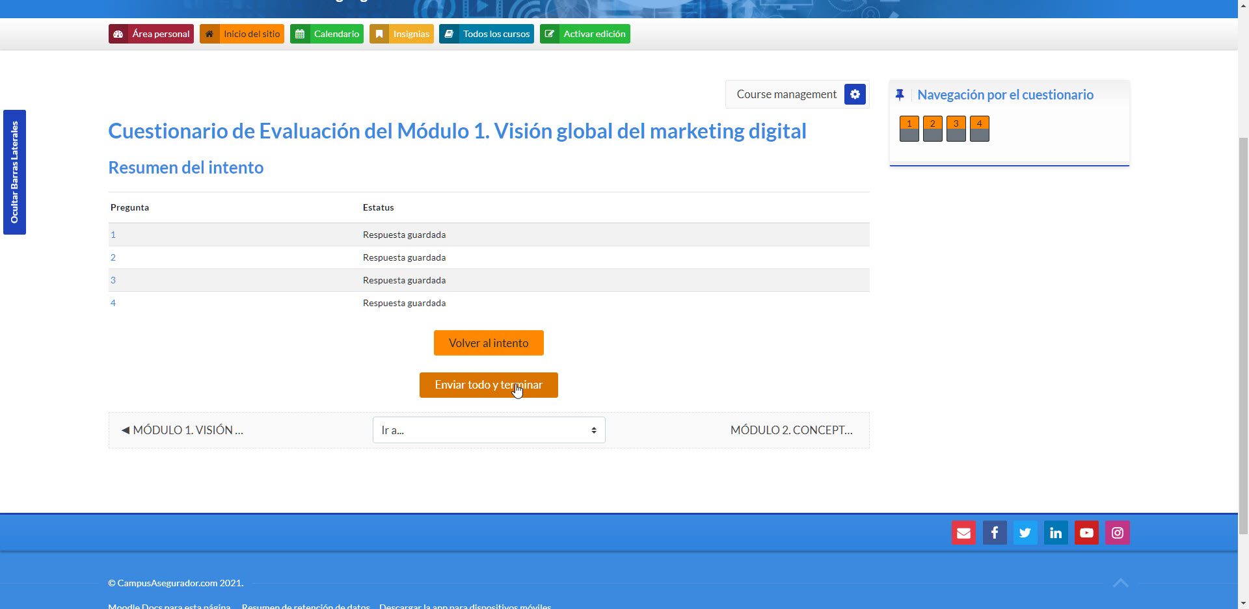Open the Calendario menu item
The width and height of the screenshot is (1249, 609).
327,34
